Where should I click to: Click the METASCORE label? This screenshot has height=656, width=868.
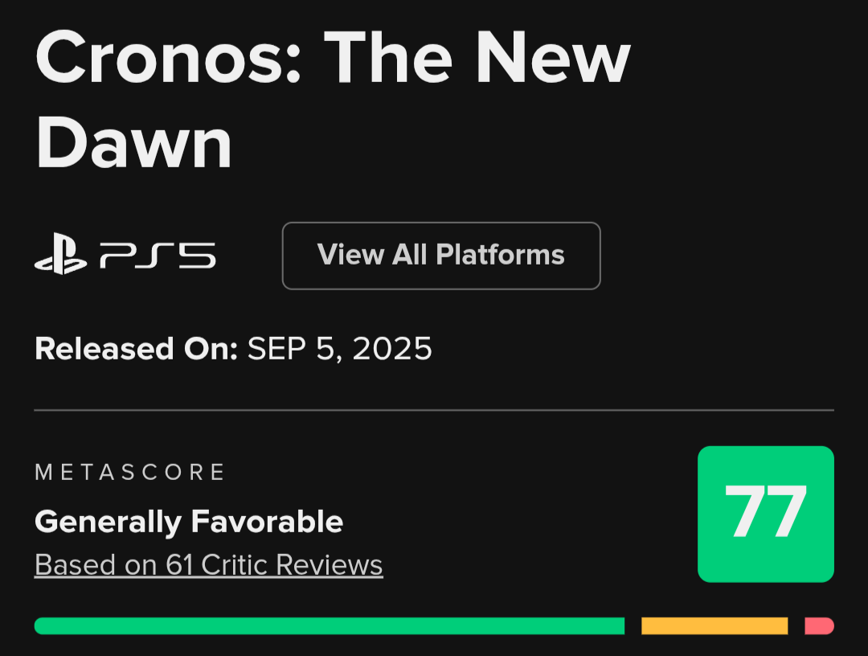click(x=130, y=472)
